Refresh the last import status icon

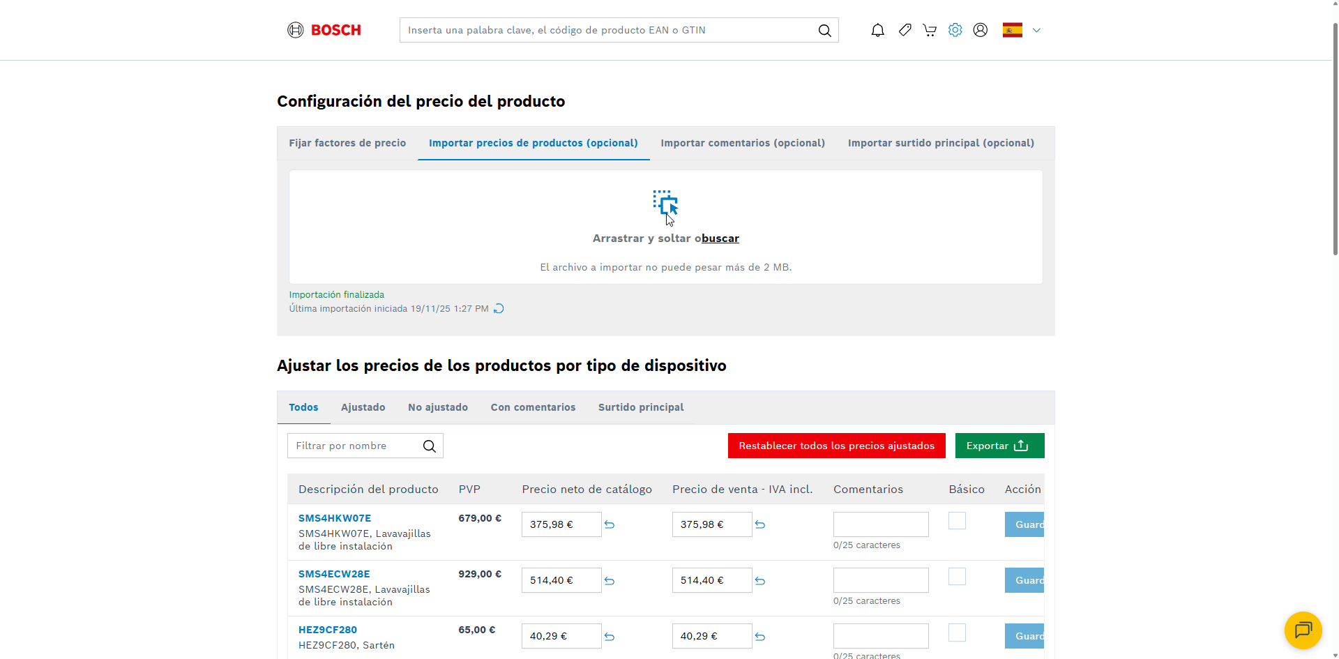[499, 309]
